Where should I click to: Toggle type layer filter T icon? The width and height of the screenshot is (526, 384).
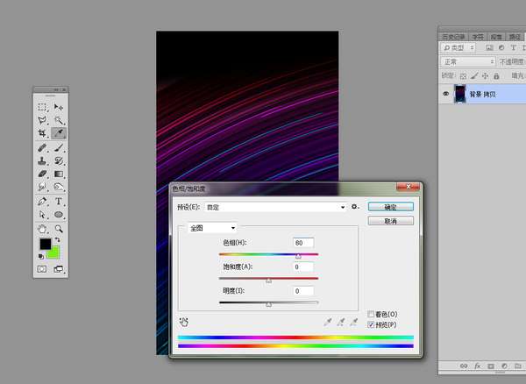(x=513, y=48)
